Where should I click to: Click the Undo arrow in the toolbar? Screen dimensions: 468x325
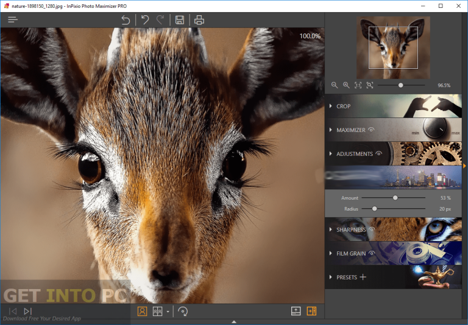tap(145, 20)
